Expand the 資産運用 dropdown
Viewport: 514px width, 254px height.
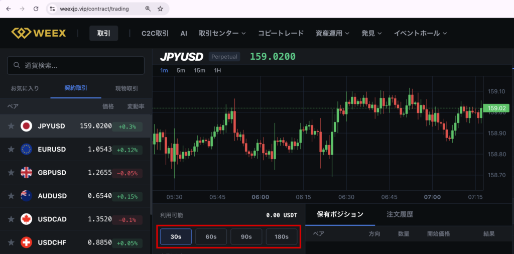(x=332, y=34)
